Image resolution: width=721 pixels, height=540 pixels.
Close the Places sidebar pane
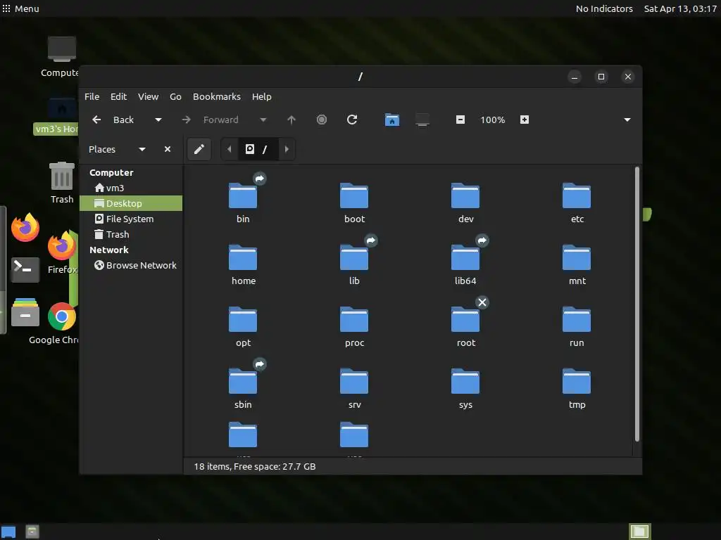click(x=168, y=149)
